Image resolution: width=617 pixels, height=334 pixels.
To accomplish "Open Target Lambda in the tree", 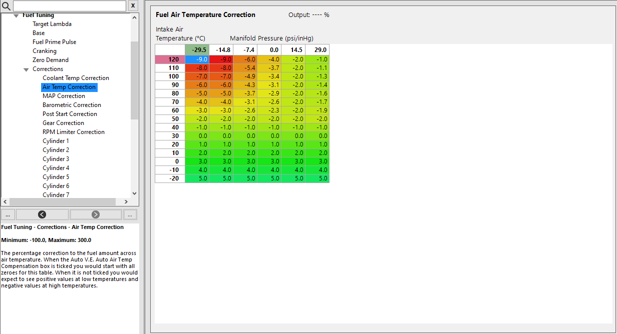I will point(52,24).
